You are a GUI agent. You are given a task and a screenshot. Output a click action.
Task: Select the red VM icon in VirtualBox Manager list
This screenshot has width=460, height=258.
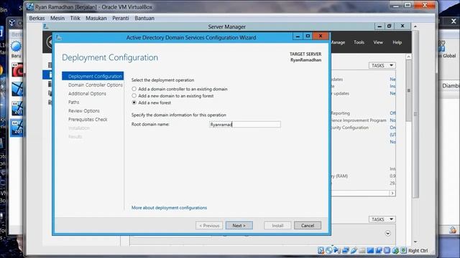[17, 70]
